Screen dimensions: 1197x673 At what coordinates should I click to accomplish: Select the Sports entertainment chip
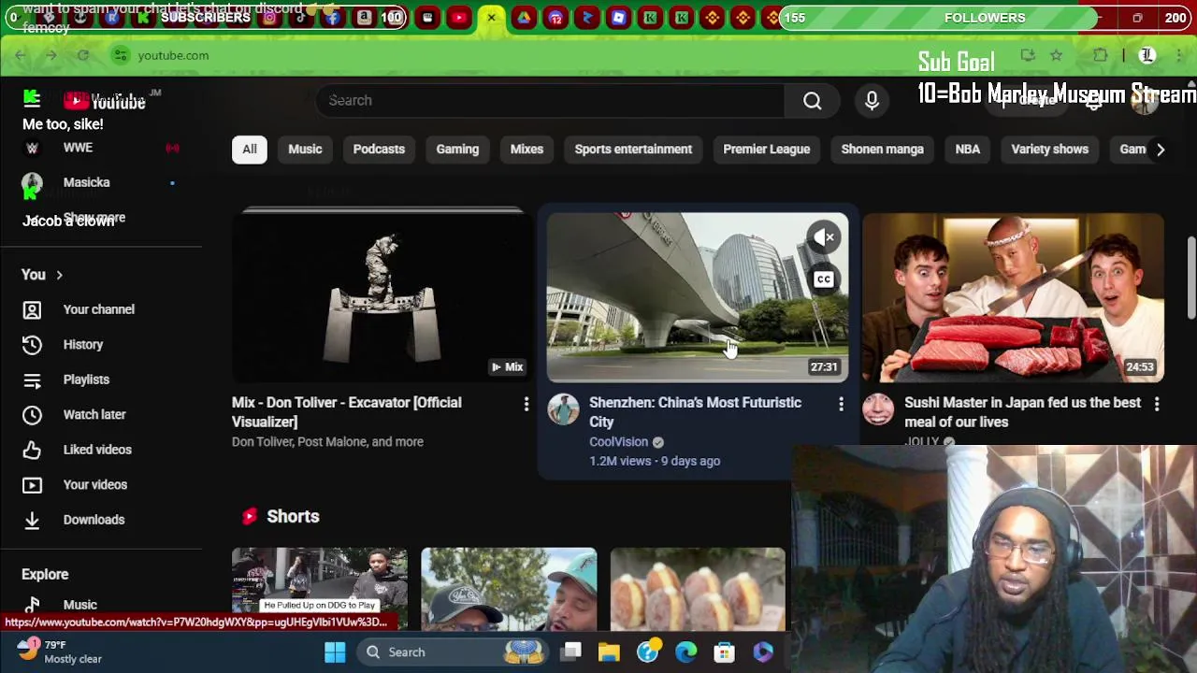(633, 150)
